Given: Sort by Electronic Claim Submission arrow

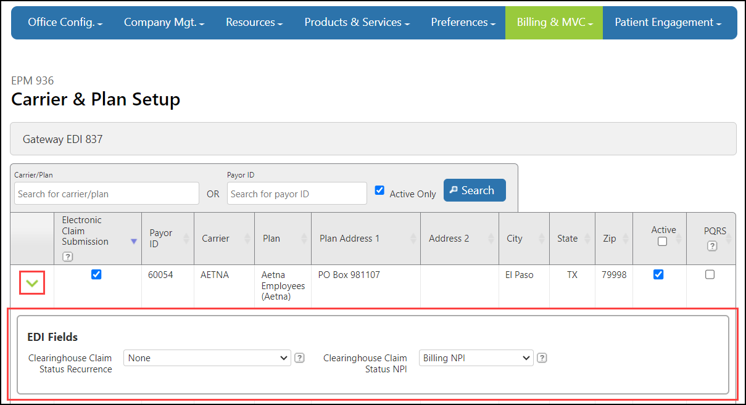Looking at the screenshot, I should click(x=134, y=242).
